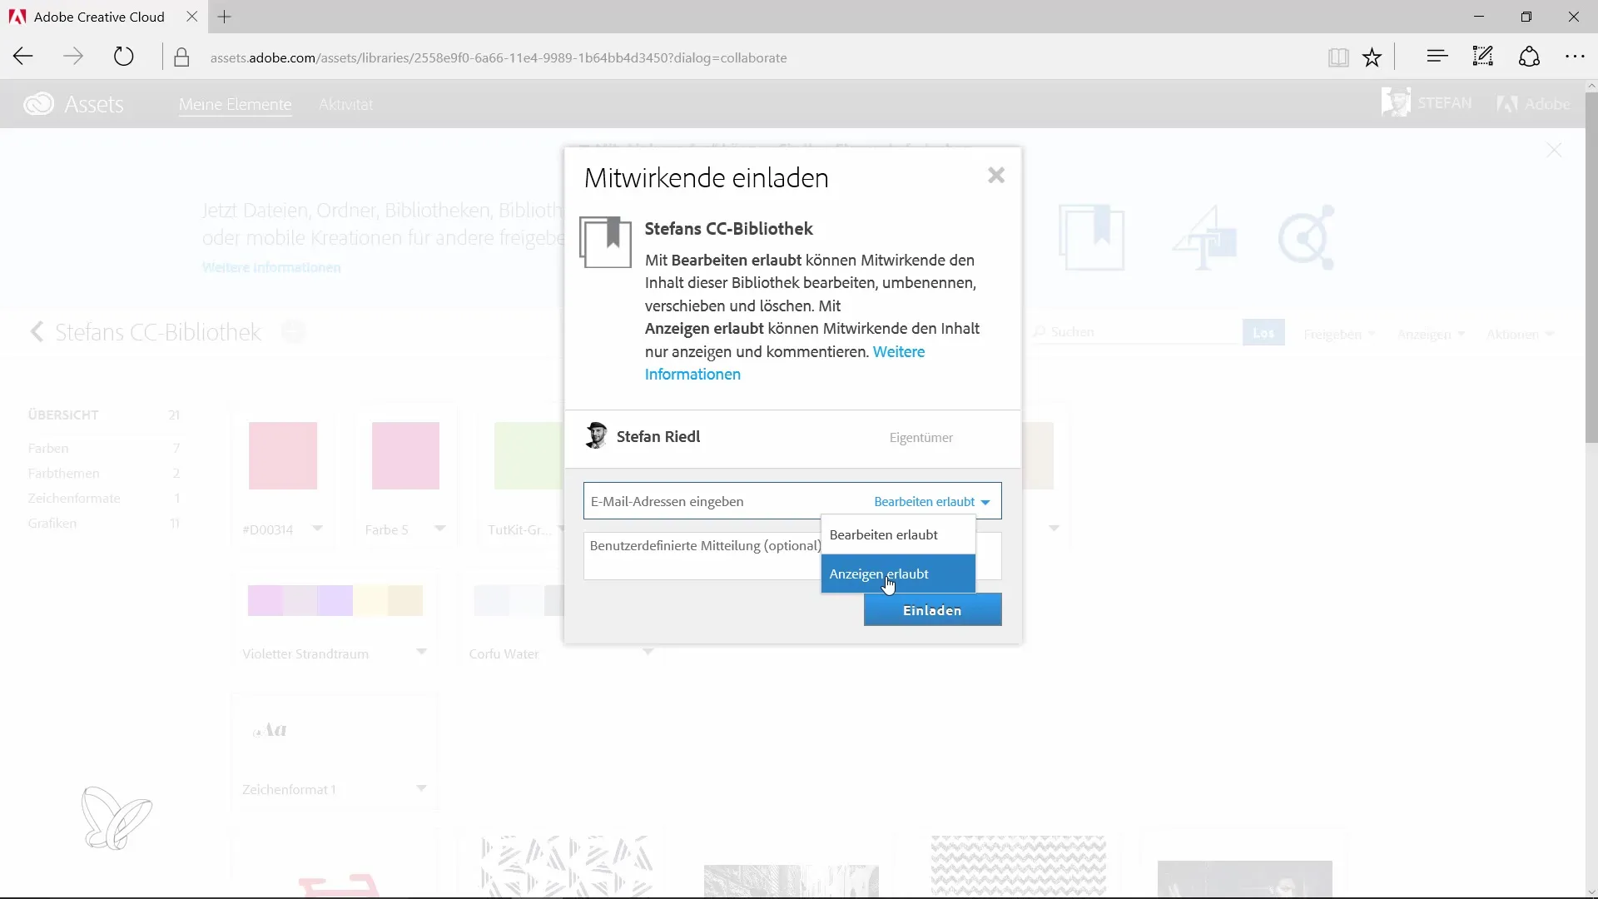Open the Anzeigen dropdown in toolbar
Viewport: 1598px width, 899px height.
coord(1432,334)
